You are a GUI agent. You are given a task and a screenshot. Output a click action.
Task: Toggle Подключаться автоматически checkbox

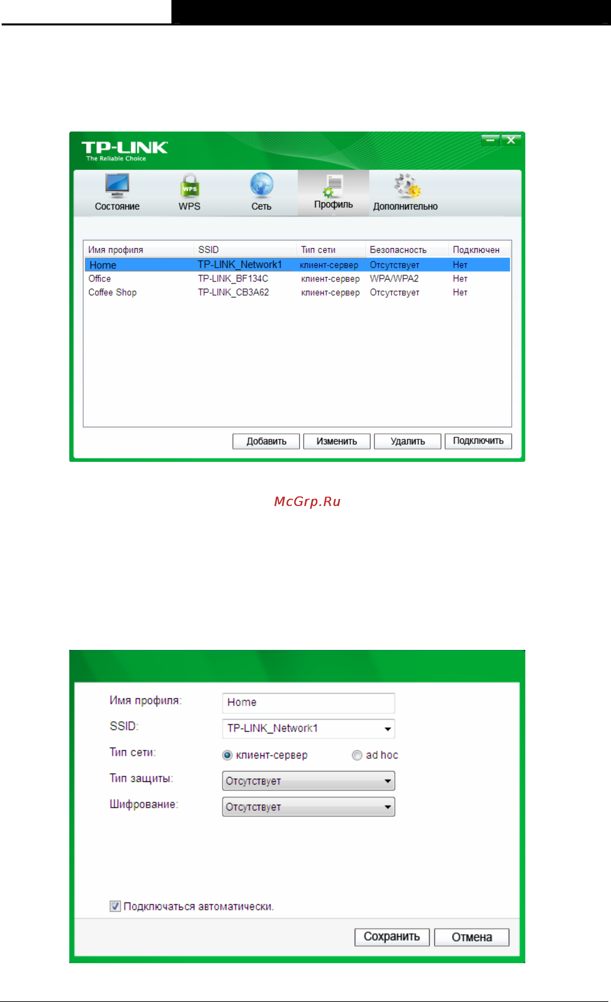pyautogui.click(x=115, y=906)
